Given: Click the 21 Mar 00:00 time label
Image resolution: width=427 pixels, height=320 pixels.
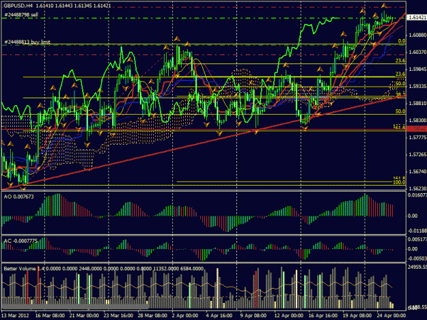Looking at the screenshot, I should [84, 315].
